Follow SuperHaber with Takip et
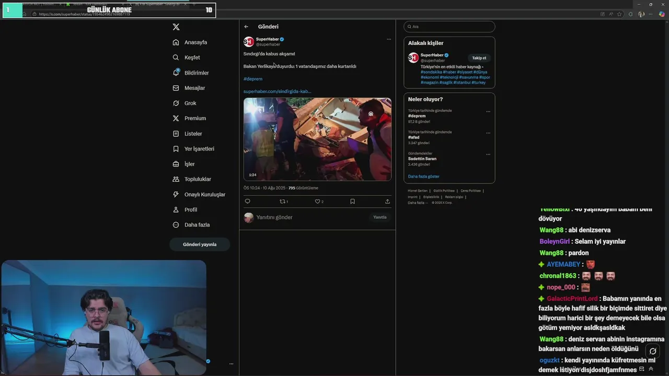The image size is (669, 376). 479,58
